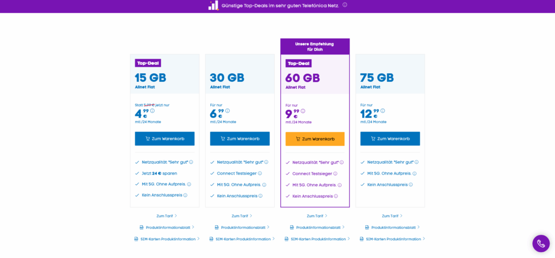Viewport: 555px width, 258px height.
Task: Open SIM-Karten Produktinformation for 30 GB tariff
Action: click(x=242, y=239)
